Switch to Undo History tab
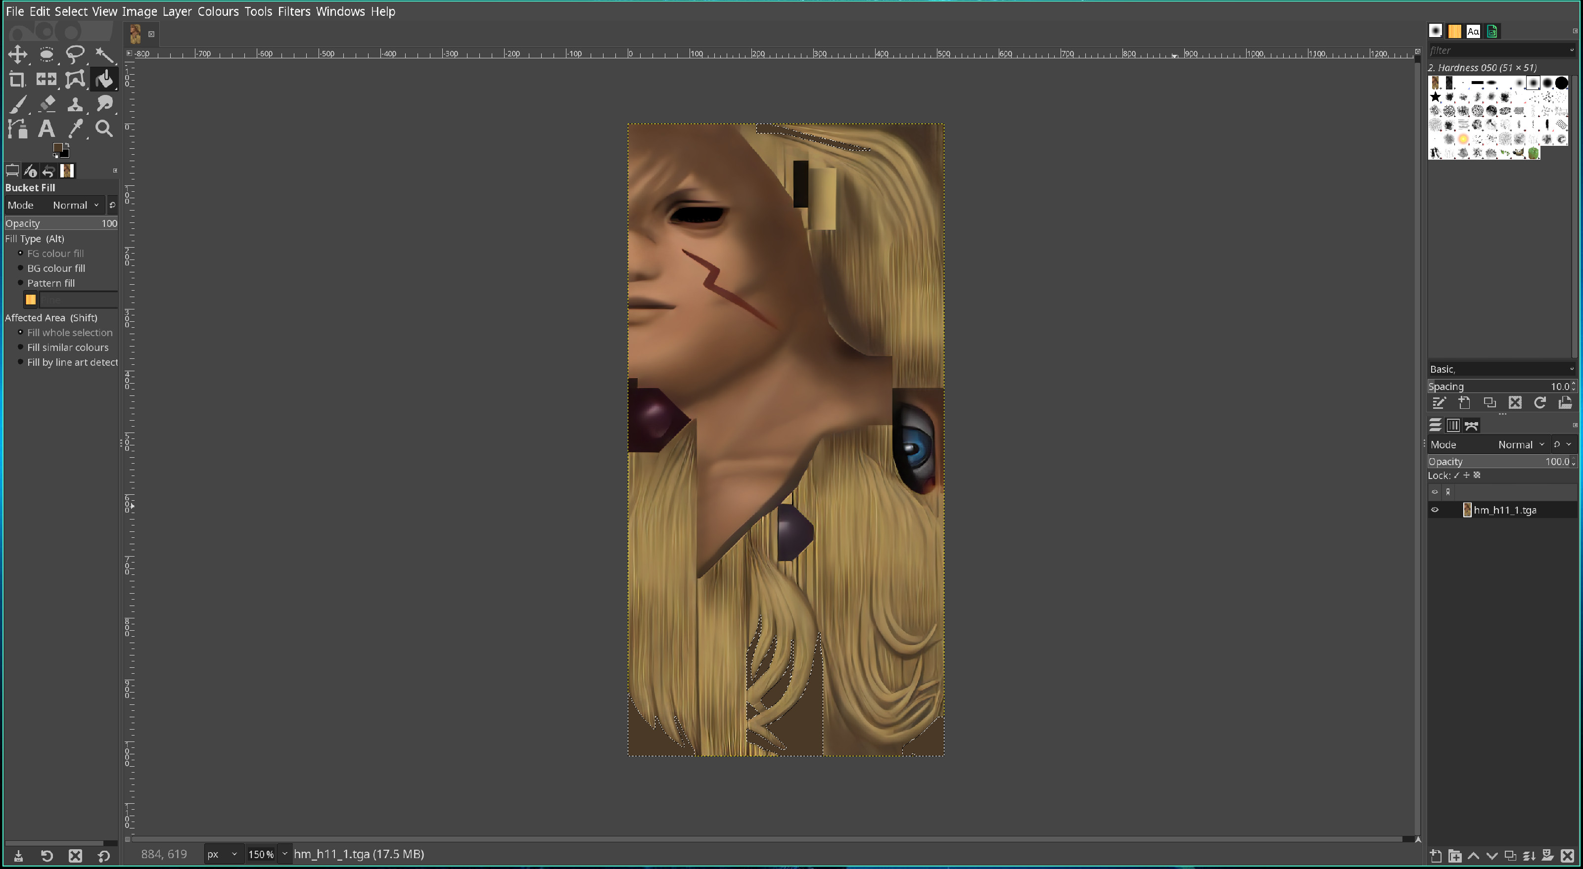This screenshot has height=869, width=1583. (48, 171)
